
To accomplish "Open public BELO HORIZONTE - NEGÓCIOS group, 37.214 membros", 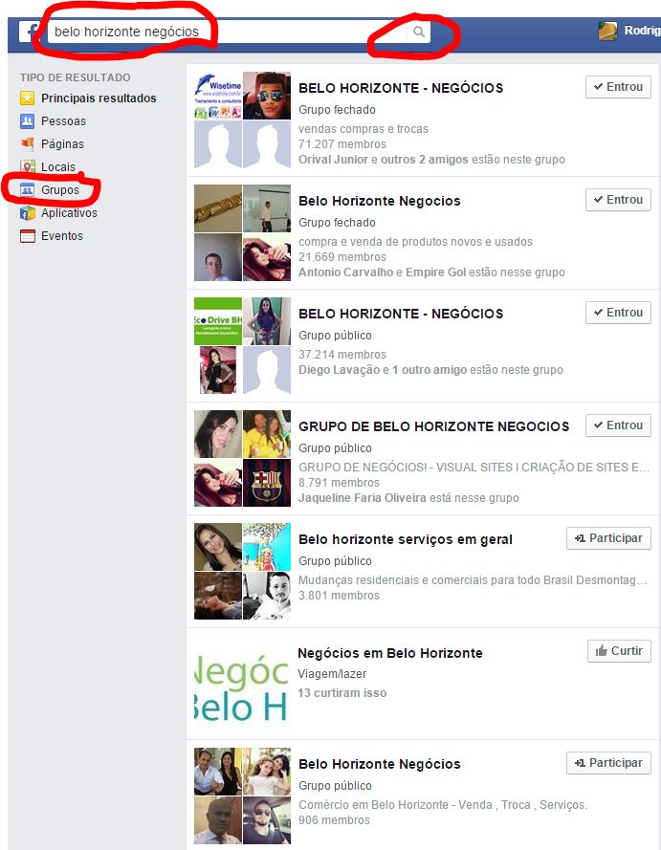I will [x=401, y=314].
